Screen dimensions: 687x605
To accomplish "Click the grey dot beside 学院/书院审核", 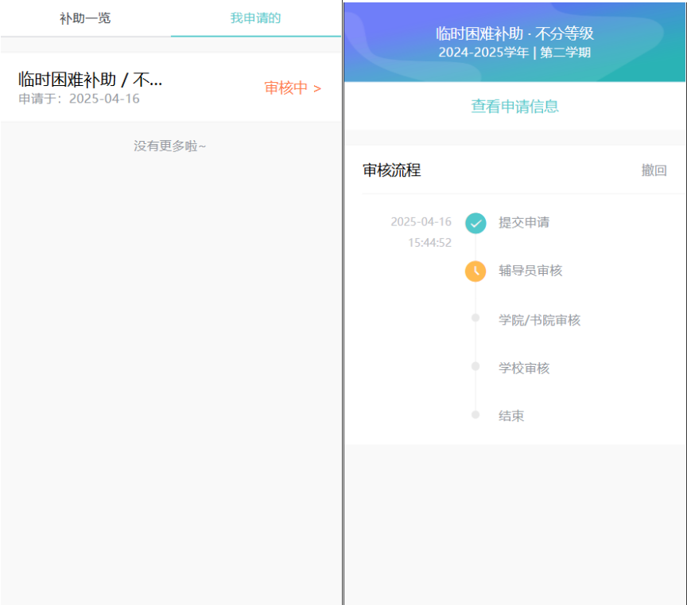I will [475, 318].
